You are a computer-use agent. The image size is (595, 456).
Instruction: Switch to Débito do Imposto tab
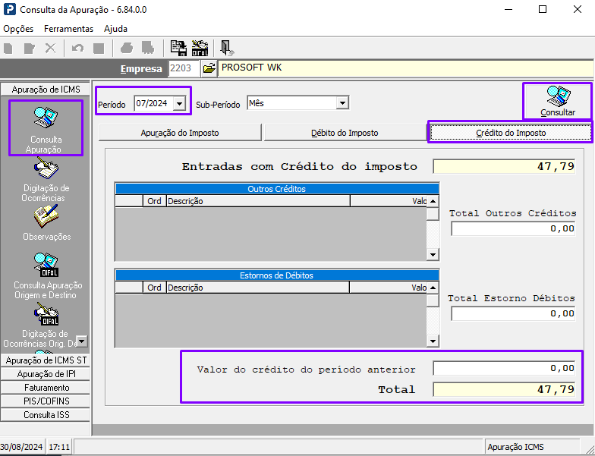[x=345, y=133]
